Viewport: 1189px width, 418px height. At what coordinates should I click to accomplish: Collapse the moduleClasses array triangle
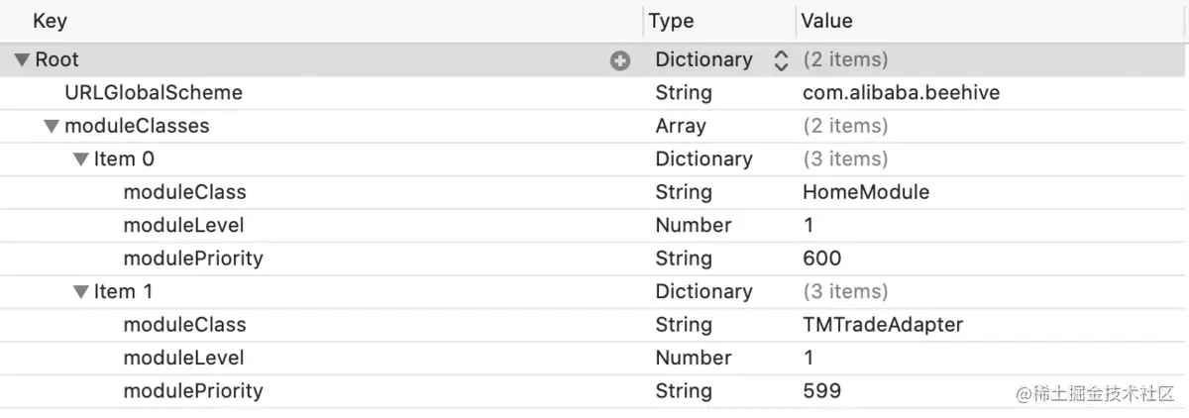51,127
